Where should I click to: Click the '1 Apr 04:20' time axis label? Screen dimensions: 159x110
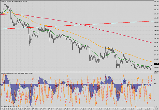tap(35, 109)
